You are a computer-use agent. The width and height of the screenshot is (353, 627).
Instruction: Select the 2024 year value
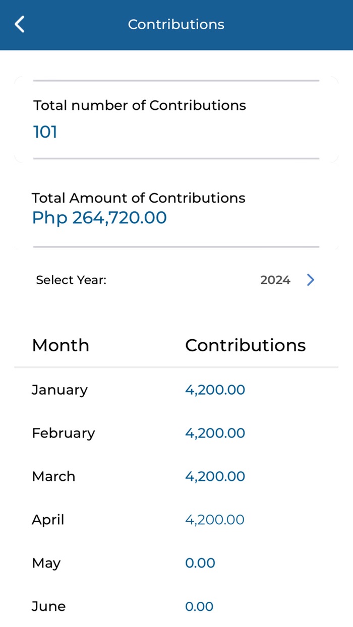pyautogui.click(x=275, y=280)
